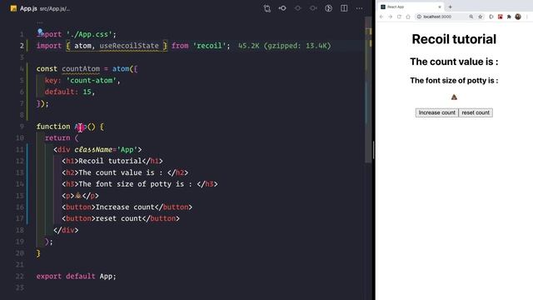Click the zoom magnifier in address bar
This screenshot has width=533, height=300.
point(471,17)
